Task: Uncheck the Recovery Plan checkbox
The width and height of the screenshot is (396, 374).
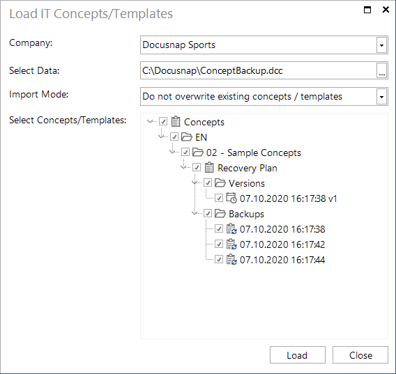Action: click(197, 167)
